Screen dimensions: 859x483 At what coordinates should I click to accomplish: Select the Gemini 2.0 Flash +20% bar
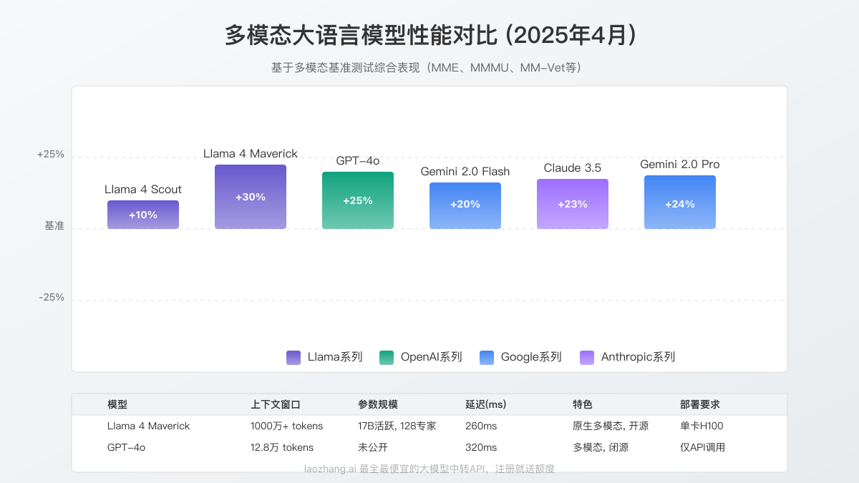pos(465,206)
